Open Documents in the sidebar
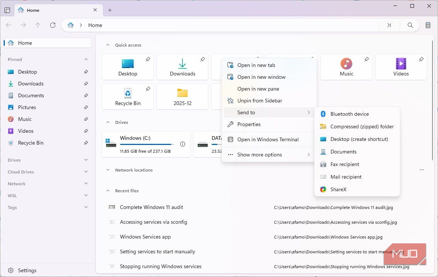This screenshot has width=438, height=277. [x=48, y=95]
